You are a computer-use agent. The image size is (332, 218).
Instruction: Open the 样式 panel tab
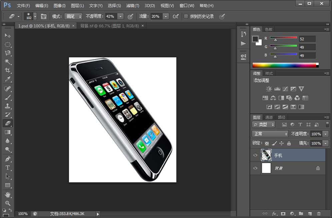pyautogui.click(x=269, y=73)
